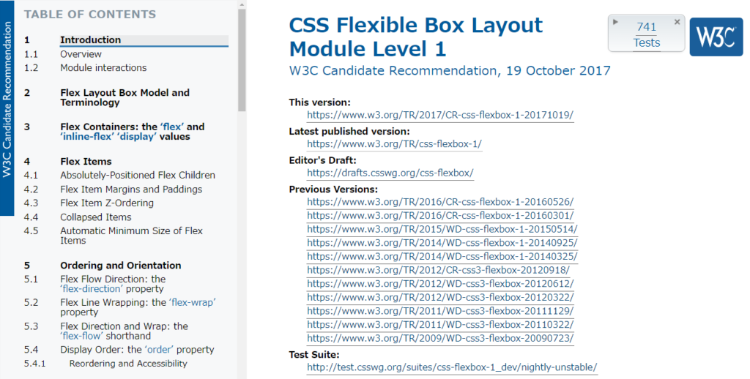Open the Test Suite nightly-unstable link
This screenshot has width=750, height=379.
tap(452, 367)
